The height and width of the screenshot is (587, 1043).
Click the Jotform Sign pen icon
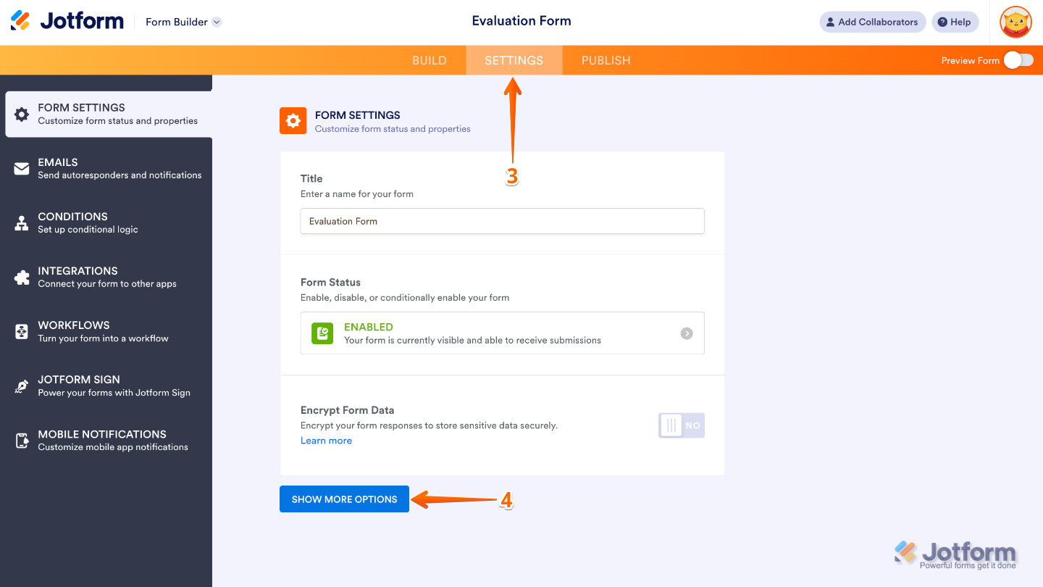click(x=22, y=386)
